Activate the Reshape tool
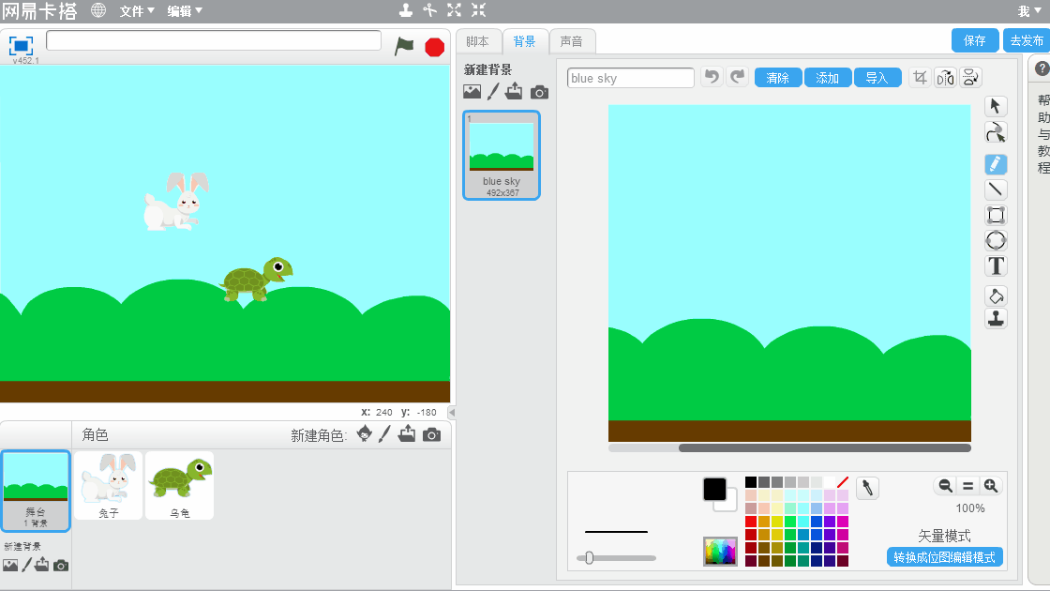The width and height of the screenshot is (1050, 591). pyautogui.click(x=996, y=132)
